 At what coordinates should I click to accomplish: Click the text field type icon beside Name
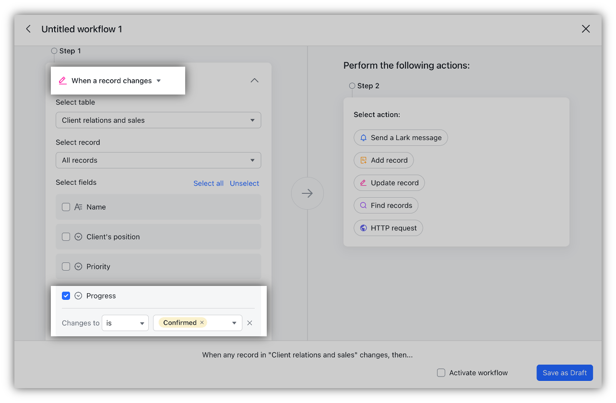click(x=78, y=207)
